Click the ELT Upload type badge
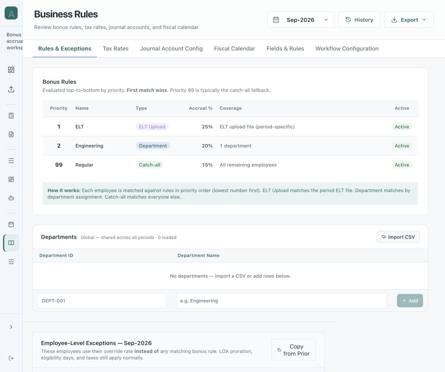The height and width of the screenshot is (372, 445). 152,127
